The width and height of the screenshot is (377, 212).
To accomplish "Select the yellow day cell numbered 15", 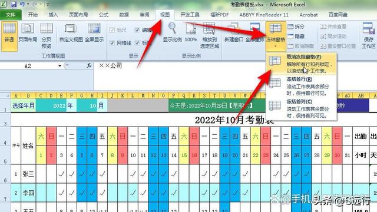I will click(x=184, y=155).
